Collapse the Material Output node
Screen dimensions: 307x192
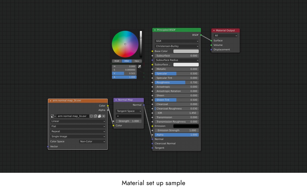point(214,31)
